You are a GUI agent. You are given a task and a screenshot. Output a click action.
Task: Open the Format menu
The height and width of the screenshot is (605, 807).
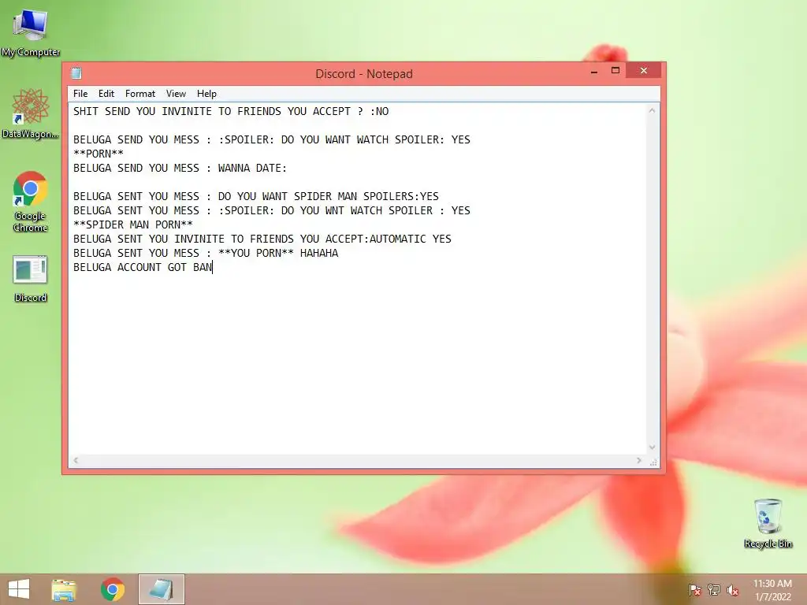[x=140, y=94]
